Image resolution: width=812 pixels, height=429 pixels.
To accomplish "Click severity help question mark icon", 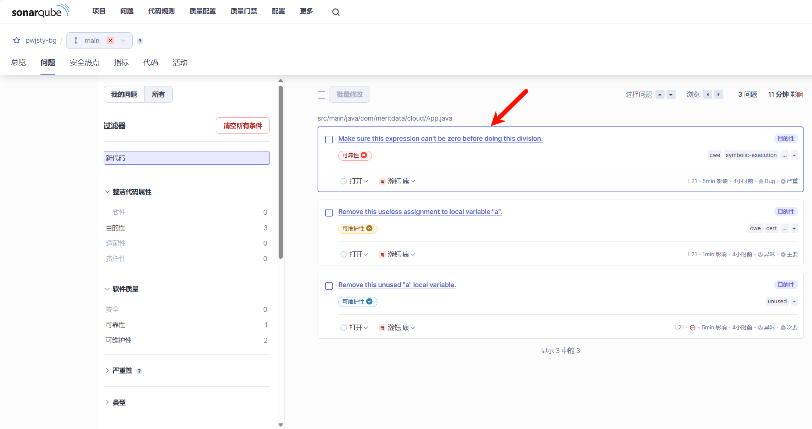I will (x=139, y=371).
